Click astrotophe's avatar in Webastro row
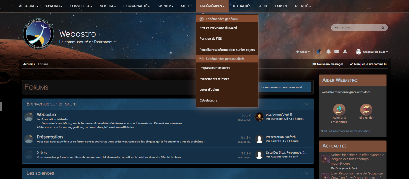The image size is (409, 179). (259, 117)
